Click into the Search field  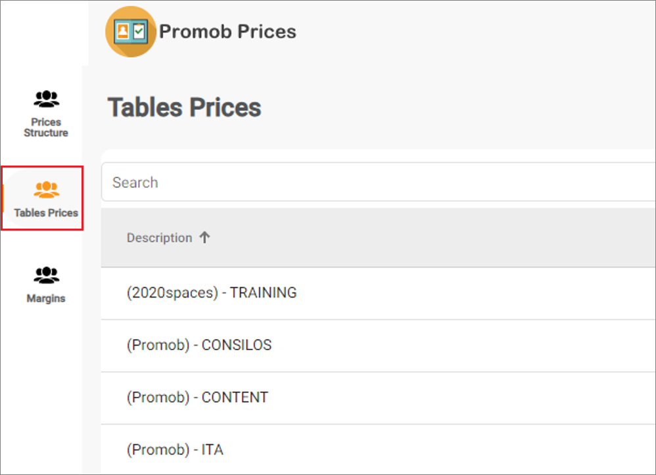click(378, 182)
